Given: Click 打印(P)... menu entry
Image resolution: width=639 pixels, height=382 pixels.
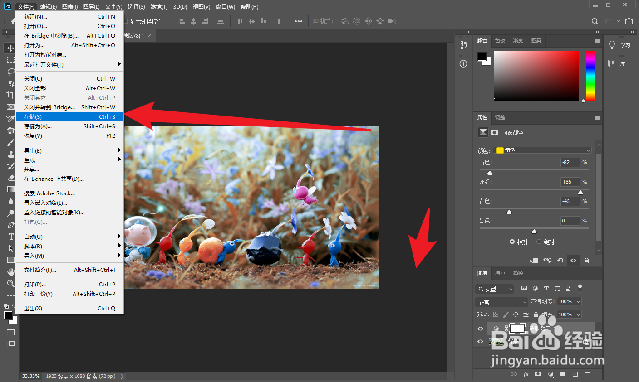Looking at the screenshot, I should point(69,285).
